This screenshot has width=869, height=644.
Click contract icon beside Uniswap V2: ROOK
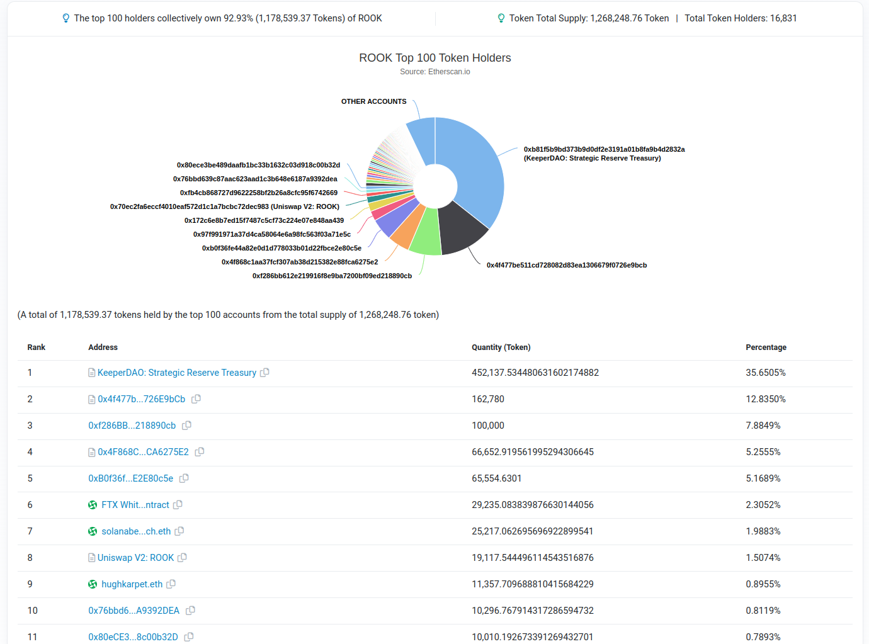[92, 558]
